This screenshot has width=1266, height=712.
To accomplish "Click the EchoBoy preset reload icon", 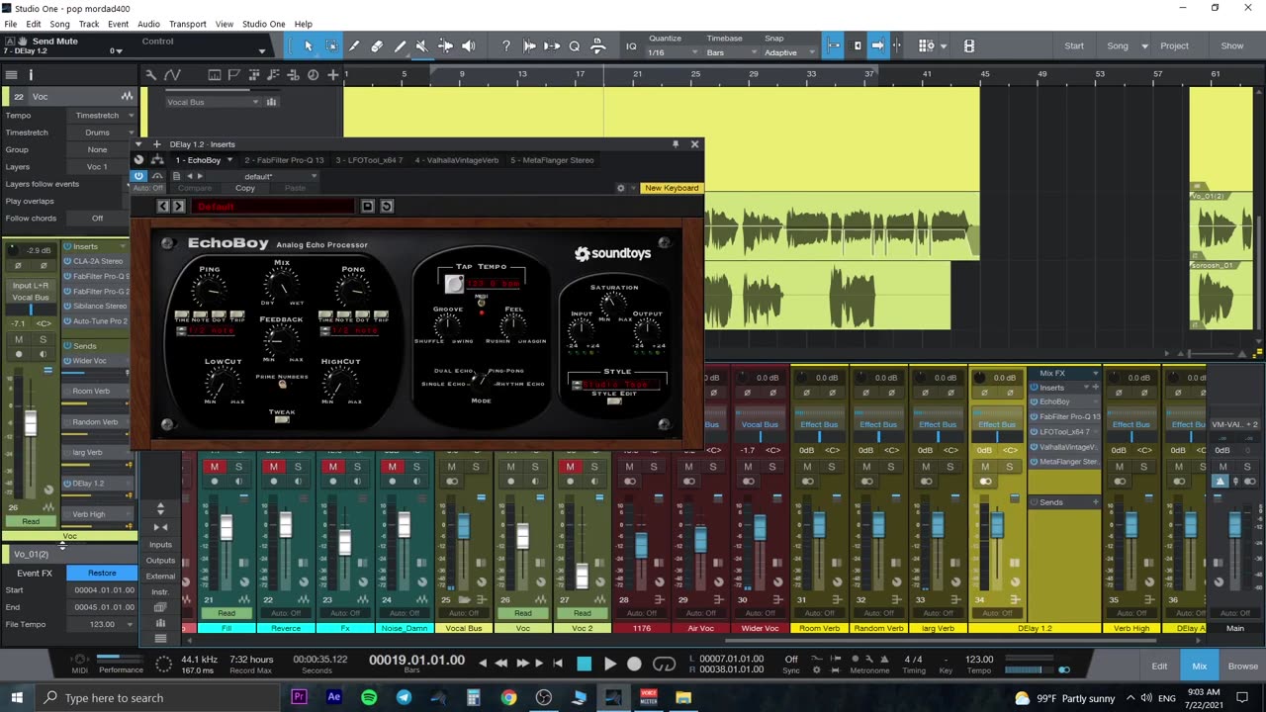I will click(x=387, y=206).
